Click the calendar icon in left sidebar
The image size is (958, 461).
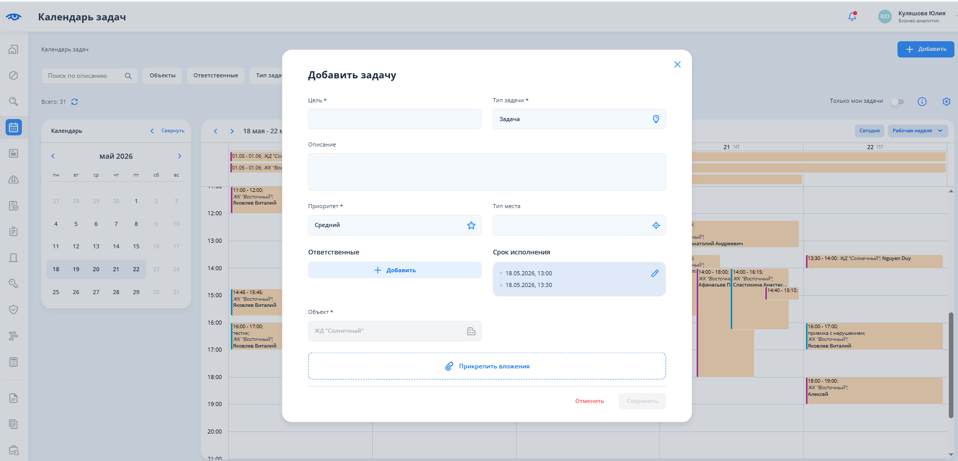tap(14, 127)
